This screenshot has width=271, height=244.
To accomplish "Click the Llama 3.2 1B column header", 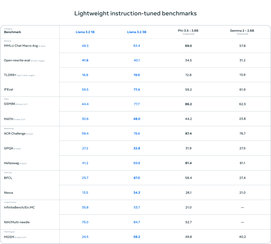I will [x=85, y=32].
